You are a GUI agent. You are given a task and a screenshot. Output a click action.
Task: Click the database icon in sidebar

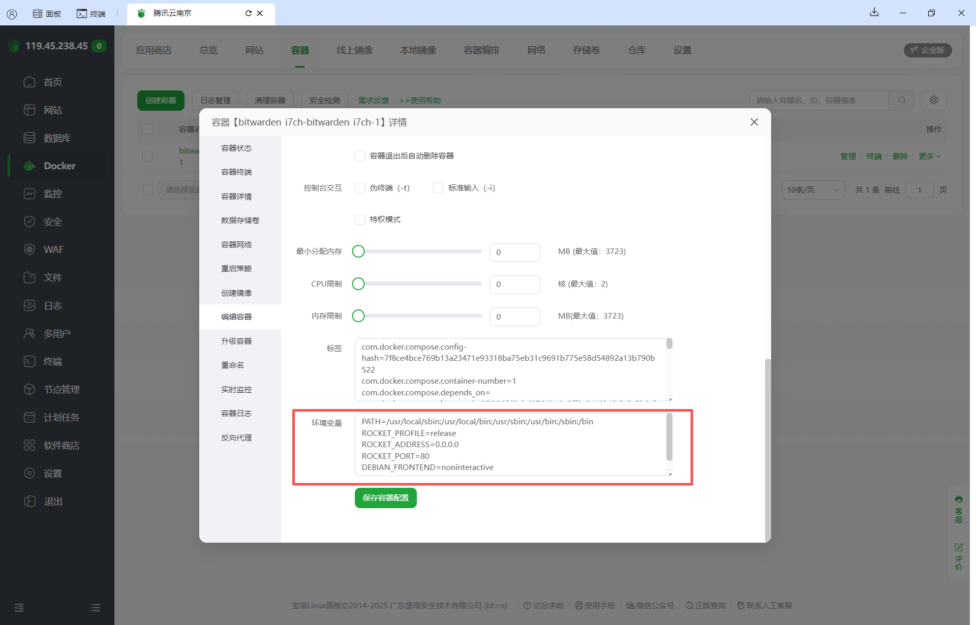pos(29,138)
